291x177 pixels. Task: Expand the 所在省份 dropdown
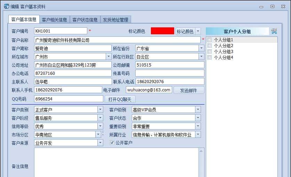click(201, 48)
